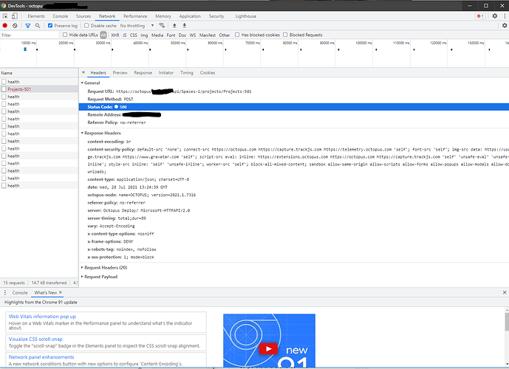Select the Projects-501 request row

[x=39, y=89]
